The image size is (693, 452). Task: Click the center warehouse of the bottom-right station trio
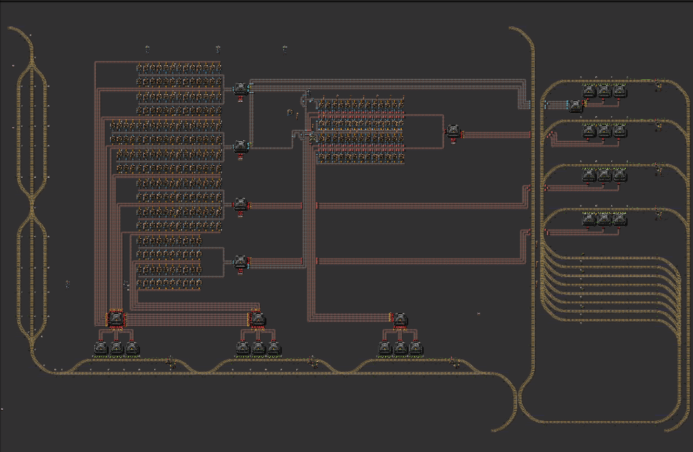(400, 348)
